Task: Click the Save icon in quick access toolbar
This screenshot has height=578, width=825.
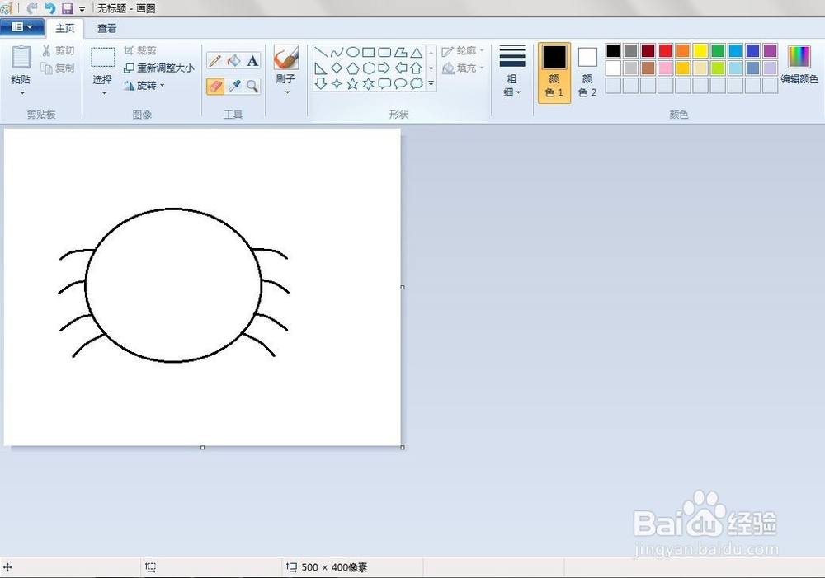Action: (x=68, y=8)
